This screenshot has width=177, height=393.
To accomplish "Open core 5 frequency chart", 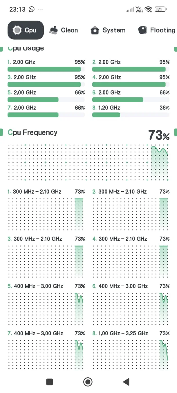I will [46, 305].
